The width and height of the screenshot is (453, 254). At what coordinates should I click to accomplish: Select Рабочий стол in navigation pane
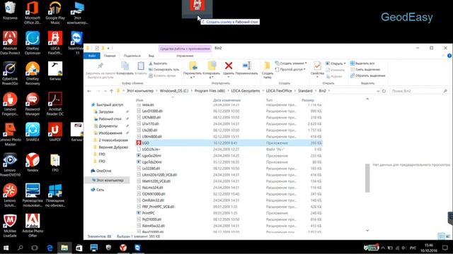tap(110, 119)
